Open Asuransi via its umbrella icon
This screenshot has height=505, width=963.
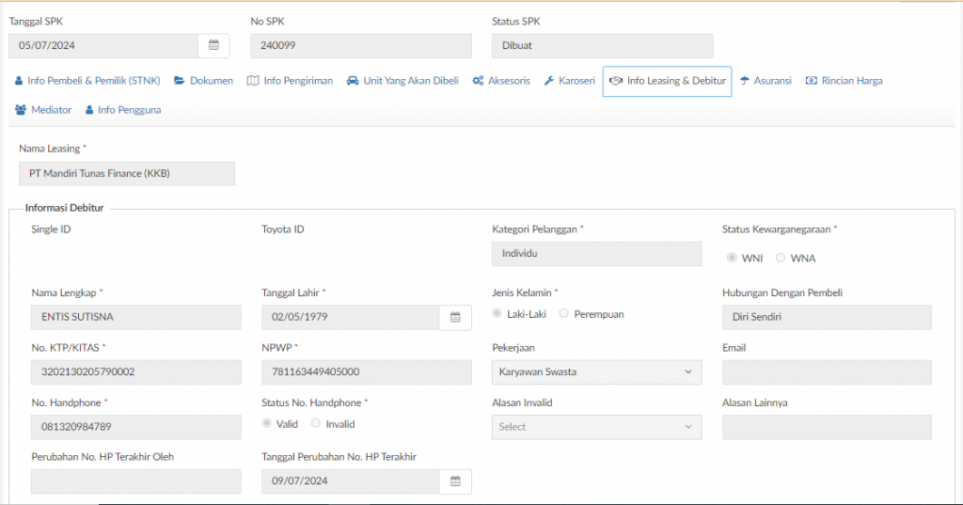click(x=745, y=81)
